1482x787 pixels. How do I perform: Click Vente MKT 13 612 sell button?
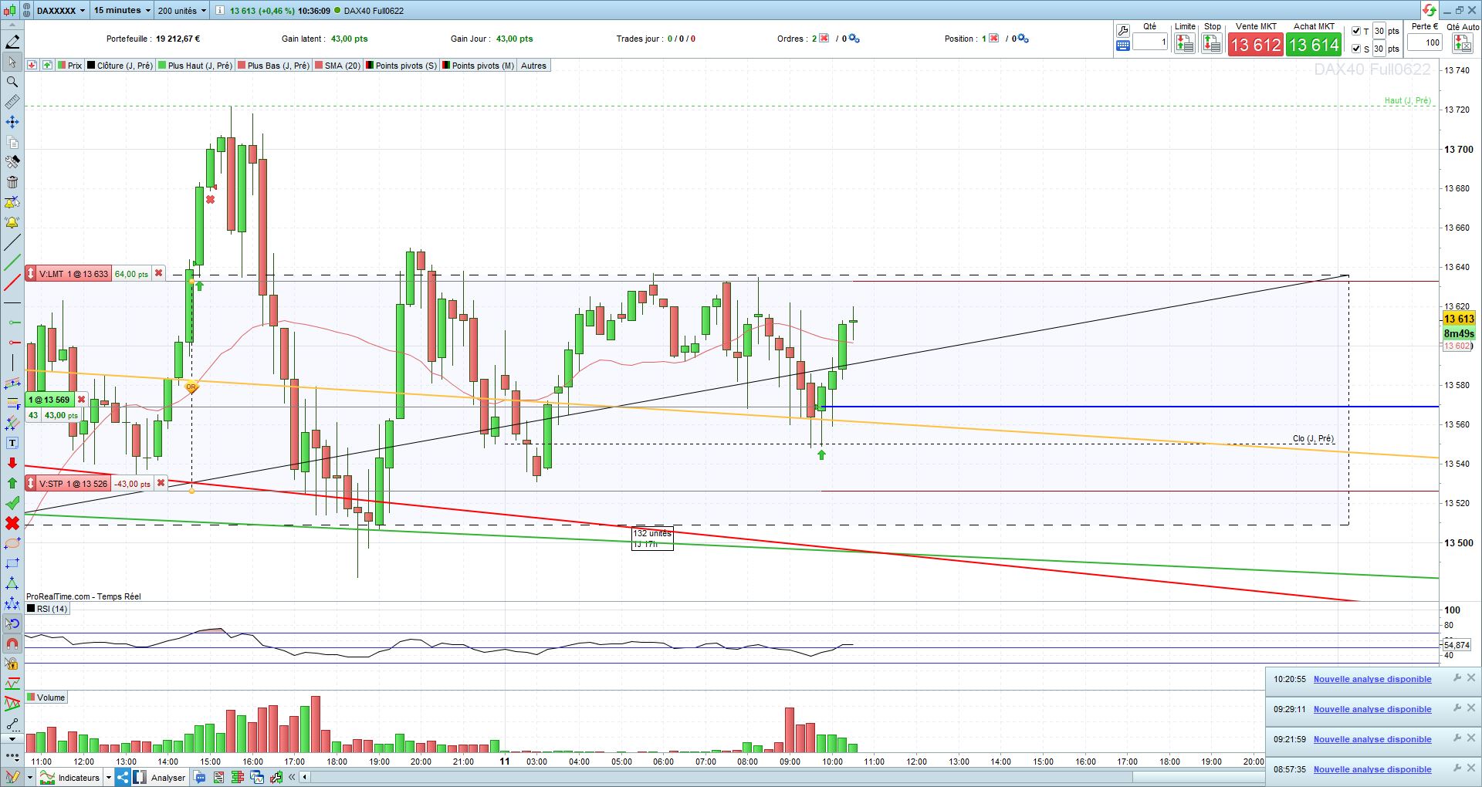coord(1256,45)
